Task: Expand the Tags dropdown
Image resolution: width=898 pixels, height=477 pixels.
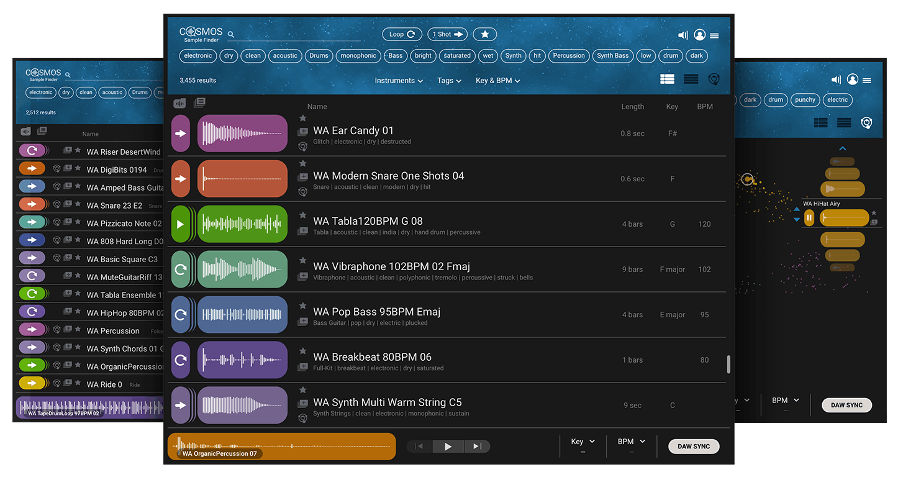Action: click(450, 81)
